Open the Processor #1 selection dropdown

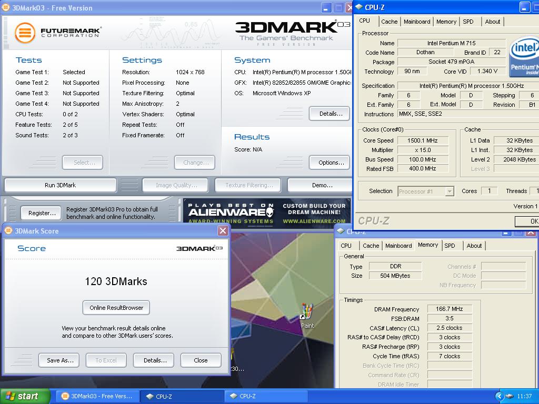click(x=450, y=191)
